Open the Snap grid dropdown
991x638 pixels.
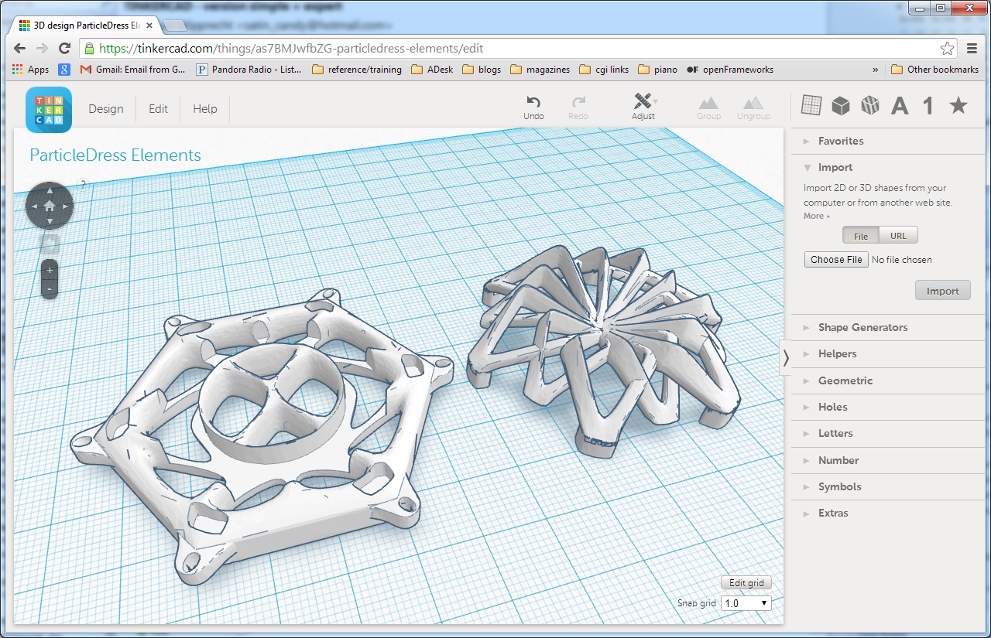tap(746, 603)
